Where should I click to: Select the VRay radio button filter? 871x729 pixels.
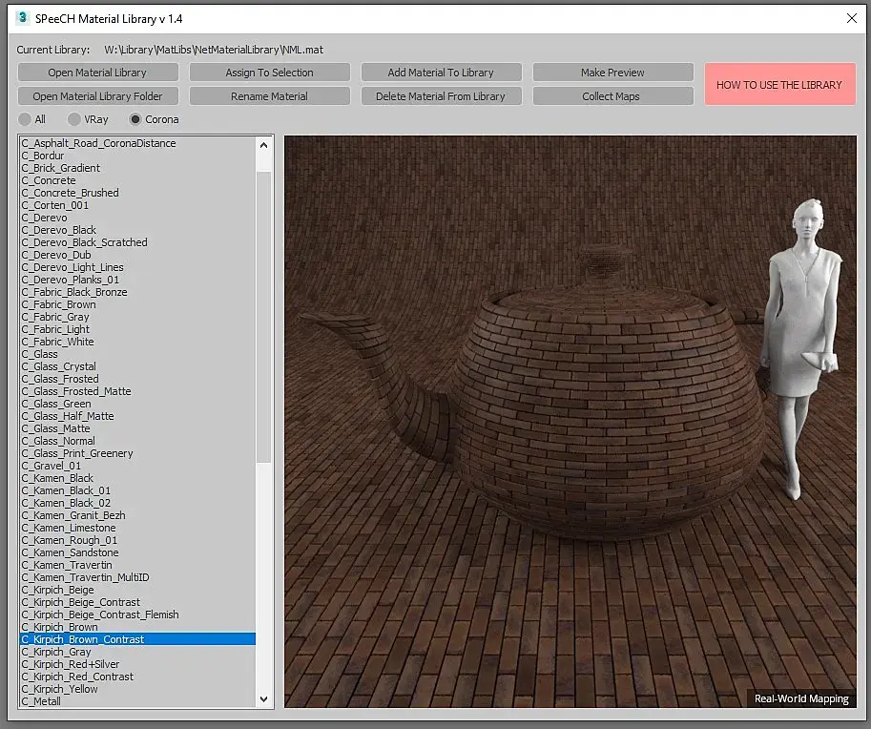pos(74,120)
